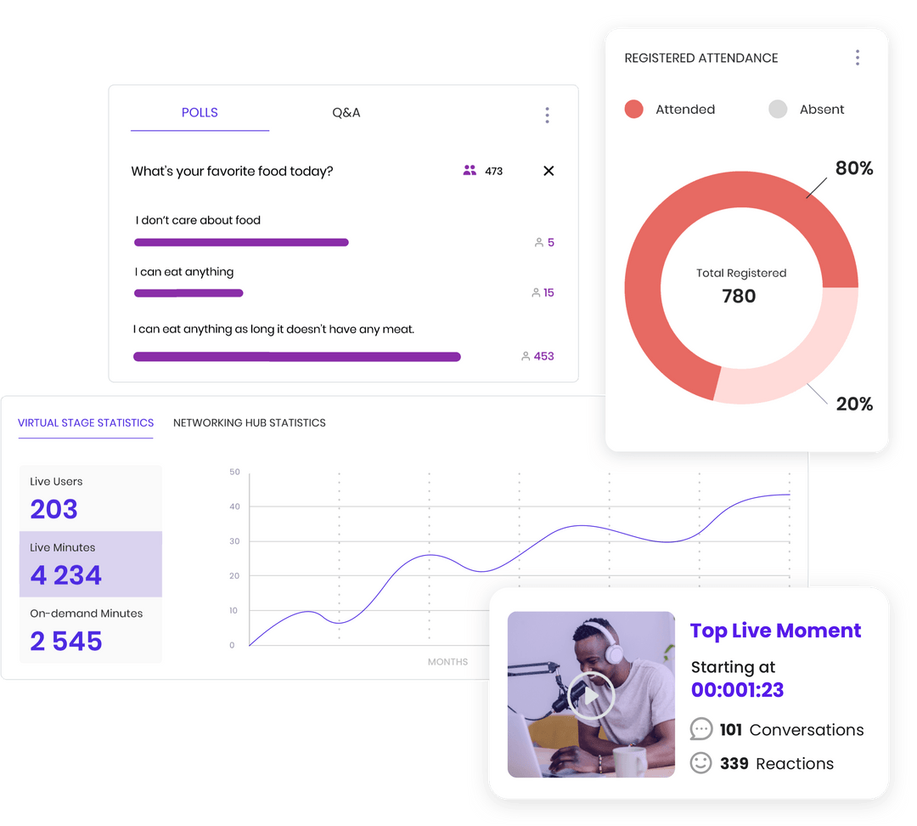Click the 'I can eat anything' poll result bar
Viewport: 917px width, 826px height.
[x=188, y=292]
